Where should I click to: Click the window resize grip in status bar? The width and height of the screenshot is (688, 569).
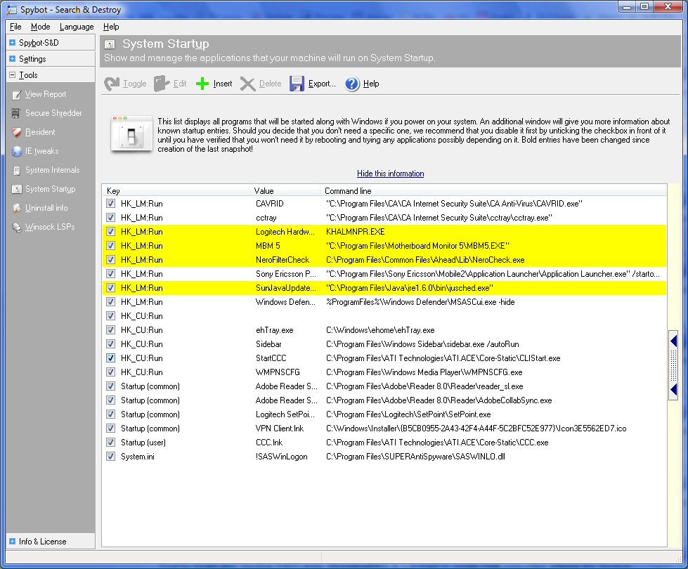point(678,559)
